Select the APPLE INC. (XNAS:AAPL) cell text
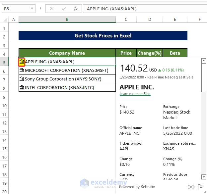The height and width of the screenshot is (194, 207). coord(50,62)
